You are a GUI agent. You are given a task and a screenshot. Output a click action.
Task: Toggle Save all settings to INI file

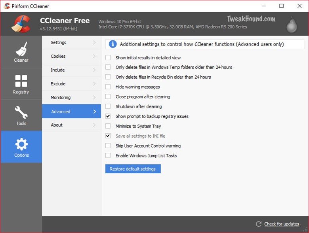(x=108, y=136)
